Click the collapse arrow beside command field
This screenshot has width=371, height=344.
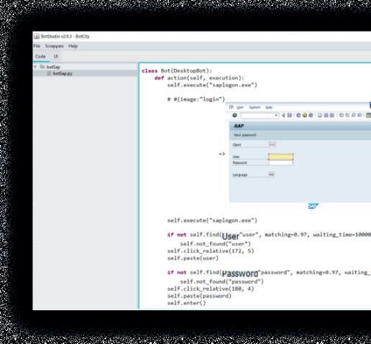[283, 116]
